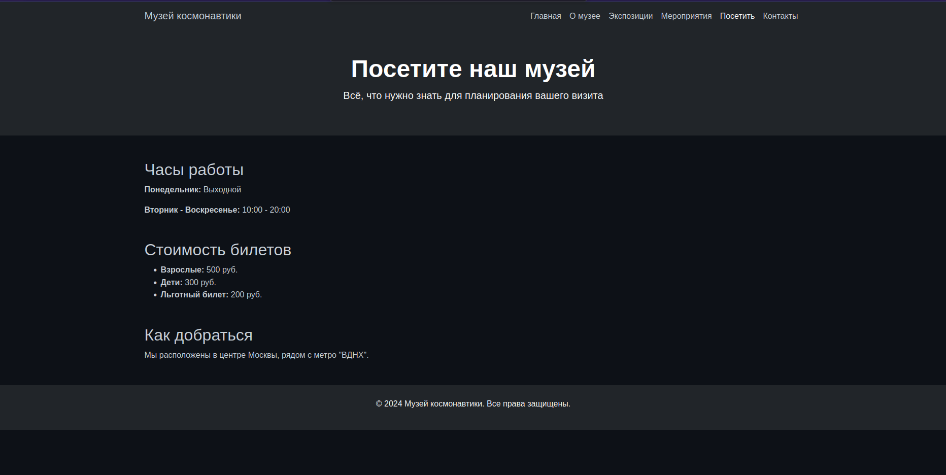Click the 'Дети' 300 руб. ticket item
This screenshot has width=946, height=475.
(x=188, y=283)
